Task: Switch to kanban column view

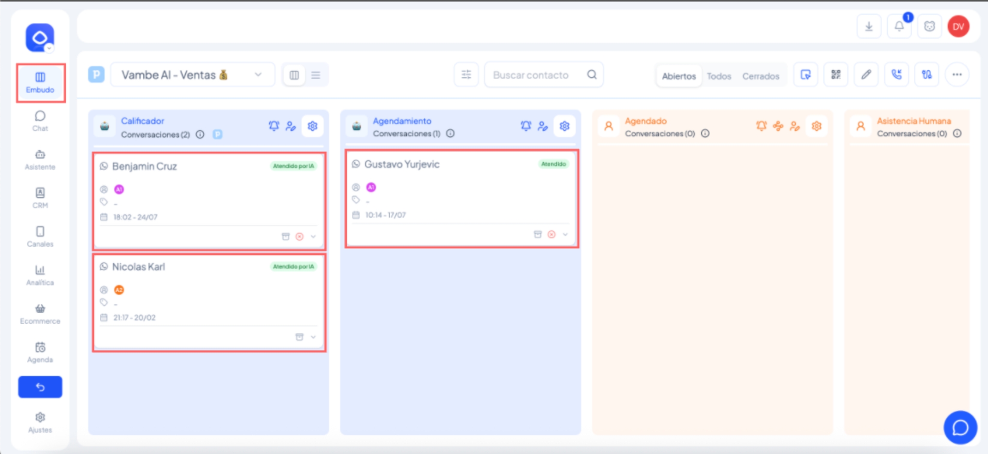Action: tap(294, 75)
